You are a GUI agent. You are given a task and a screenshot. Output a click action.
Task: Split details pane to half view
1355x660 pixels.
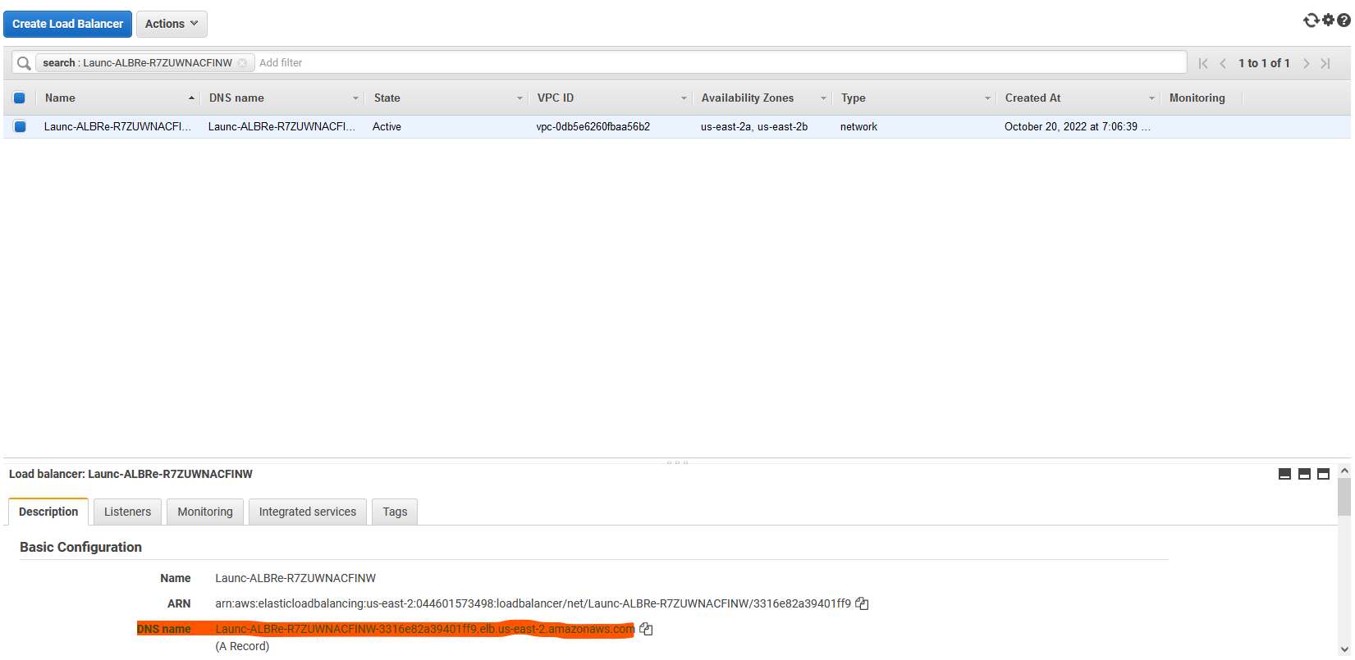click(1304, 474)
